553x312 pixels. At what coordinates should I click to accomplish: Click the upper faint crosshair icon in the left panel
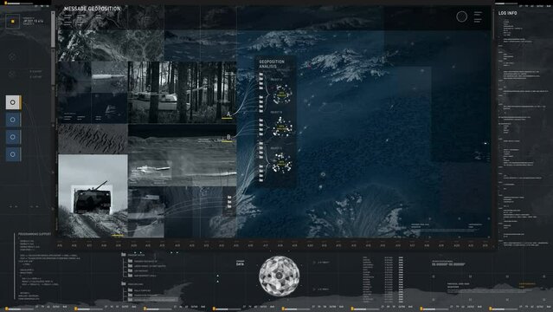[12, 56]
